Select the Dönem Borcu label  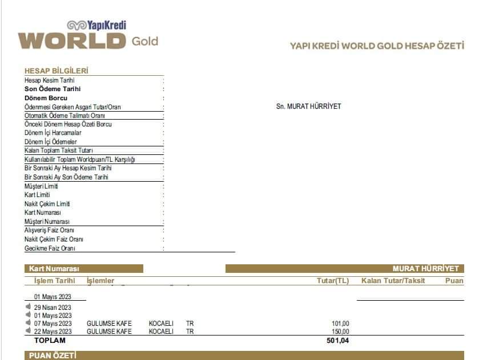click(46, 98)
